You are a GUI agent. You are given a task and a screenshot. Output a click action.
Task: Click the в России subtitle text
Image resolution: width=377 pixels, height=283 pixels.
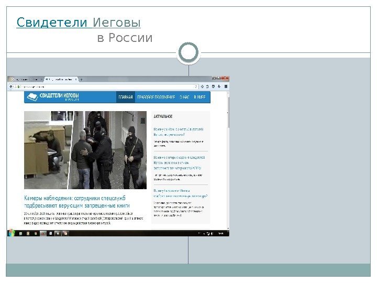click(x=125, y=38)
